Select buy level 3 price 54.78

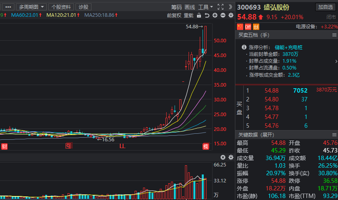[272, 108]
